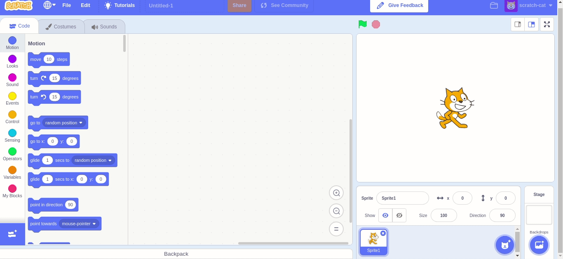Select the Events block category
This screenshot has height=259, width=563.
(12, 98)
